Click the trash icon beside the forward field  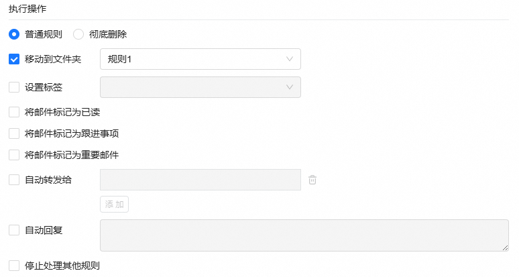pos(312,180)
